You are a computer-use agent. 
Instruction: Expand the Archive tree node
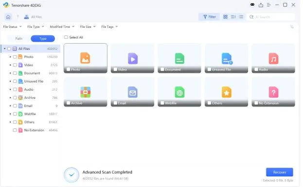click(10, 97)
